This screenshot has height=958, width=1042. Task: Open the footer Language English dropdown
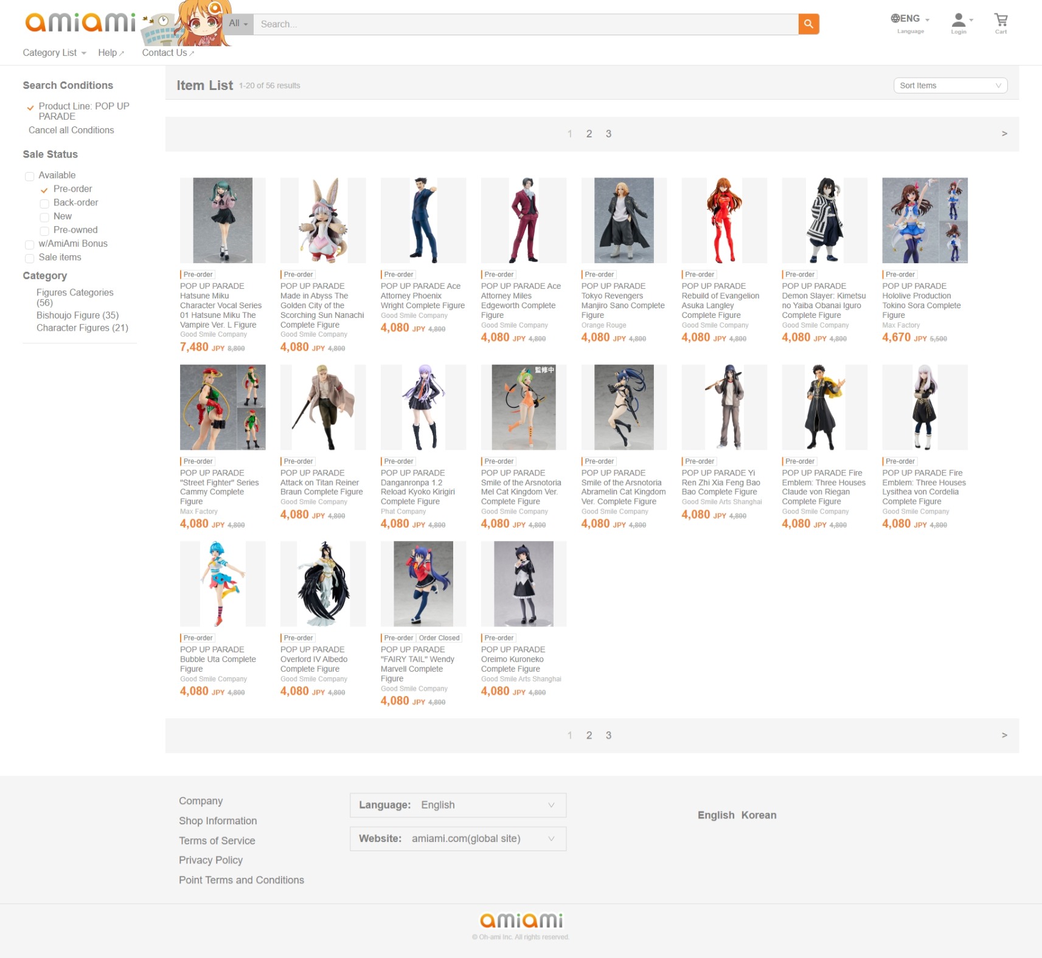(x=458, y=805)
